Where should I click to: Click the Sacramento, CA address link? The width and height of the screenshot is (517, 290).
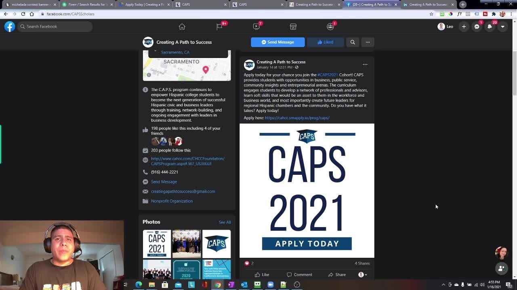(x=175, y=52)
